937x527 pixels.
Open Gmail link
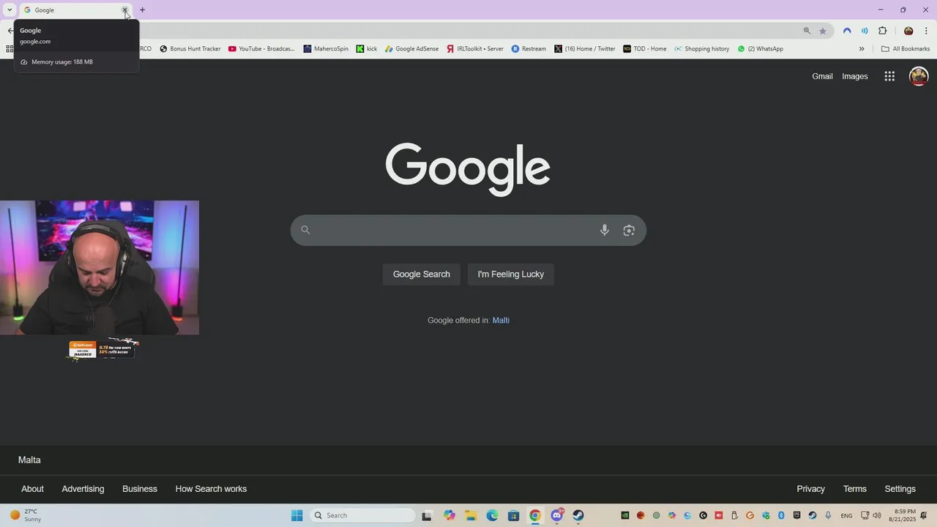[x=822, y=76]
